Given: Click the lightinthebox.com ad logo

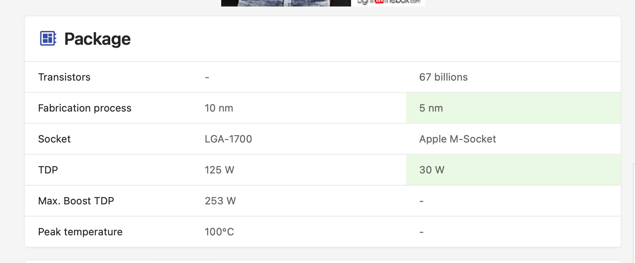Looking at the screenshot, I should [388, 2].
